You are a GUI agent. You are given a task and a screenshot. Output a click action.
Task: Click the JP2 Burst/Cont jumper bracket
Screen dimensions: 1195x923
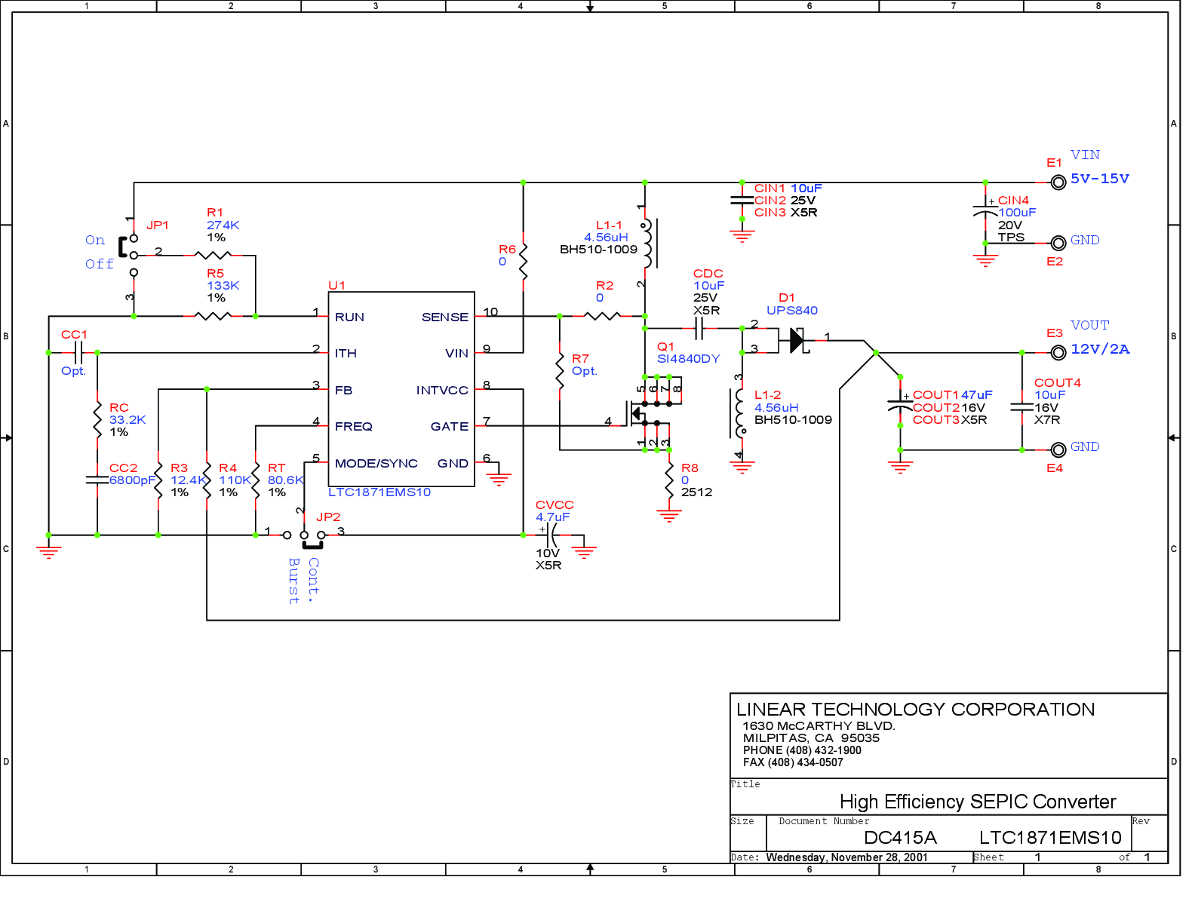[312, 546]
